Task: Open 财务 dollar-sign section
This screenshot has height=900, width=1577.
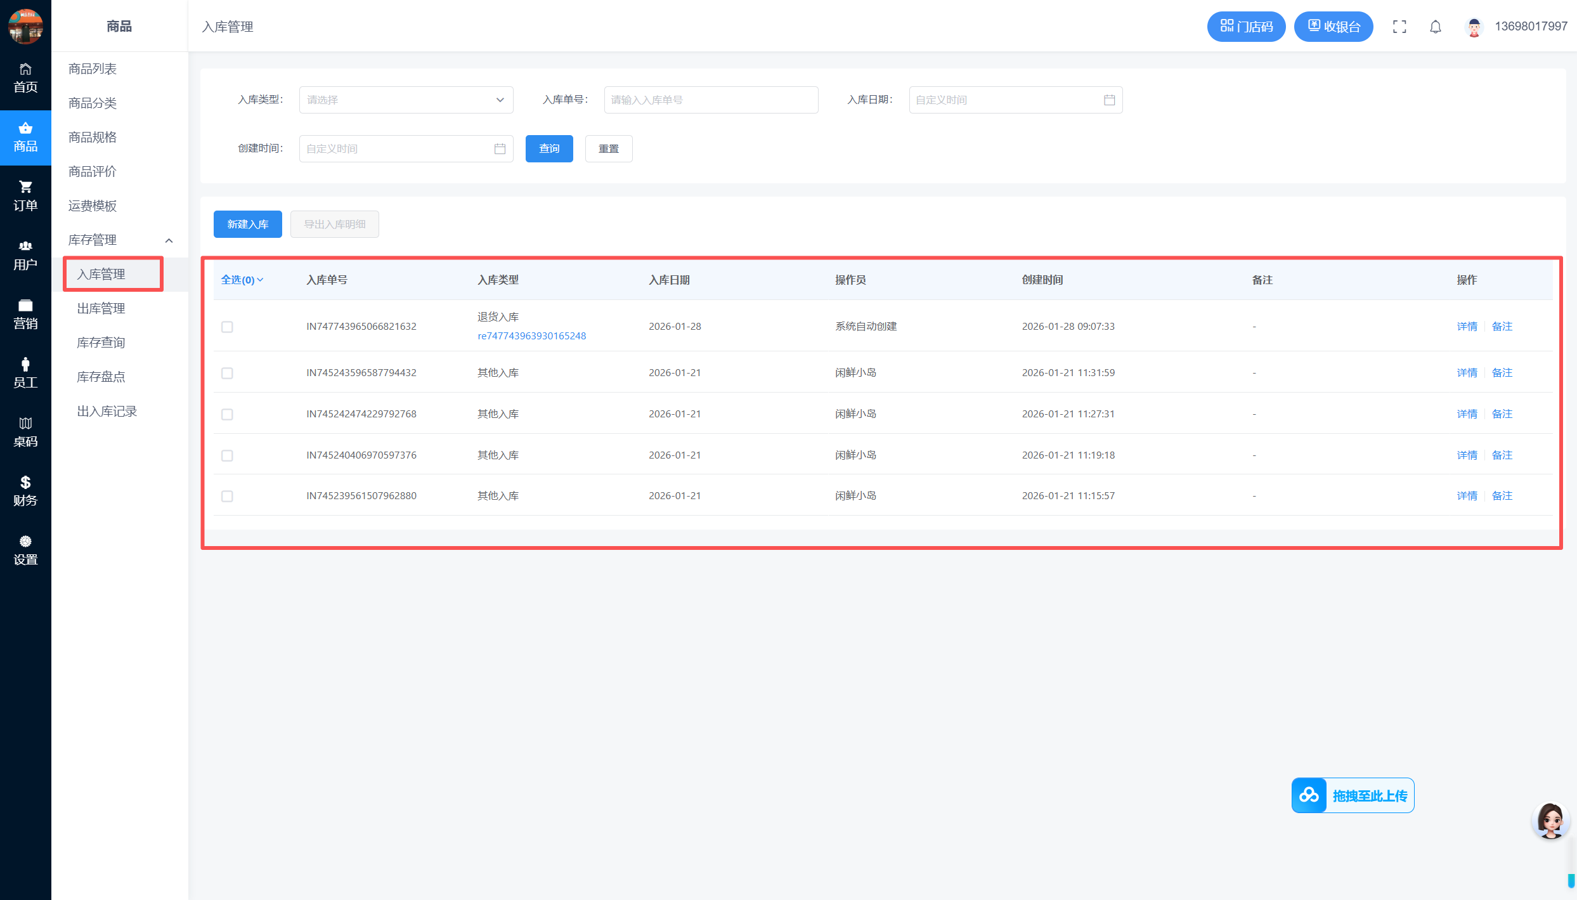Action: [25, 490]
